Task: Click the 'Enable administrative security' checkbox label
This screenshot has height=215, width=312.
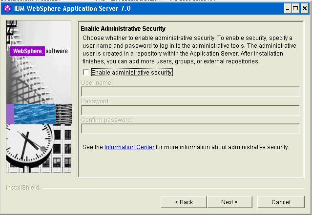Action: coord(132,73)
